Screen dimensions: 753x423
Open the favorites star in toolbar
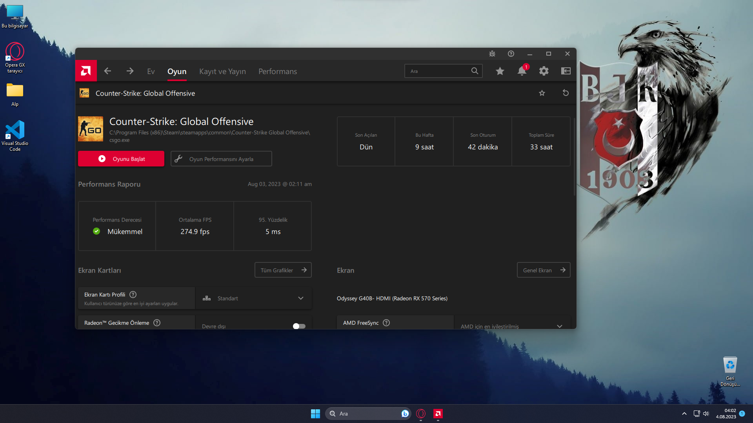(500, 71)
